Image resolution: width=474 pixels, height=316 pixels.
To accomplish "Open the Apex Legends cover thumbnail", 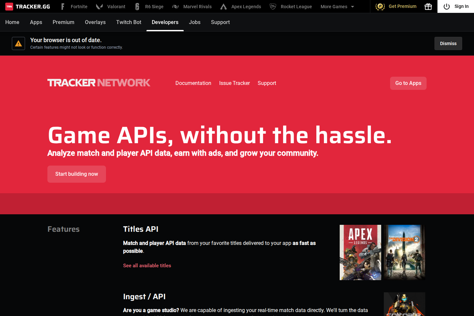I will pyautogui.click(x=360, y=252).
